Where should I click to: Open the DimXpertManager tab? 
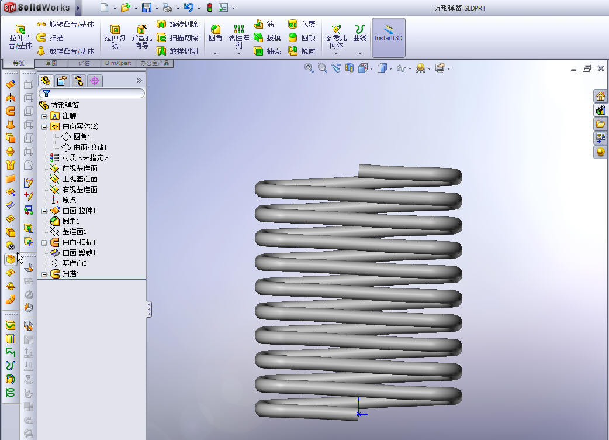[x=95, y=81]
